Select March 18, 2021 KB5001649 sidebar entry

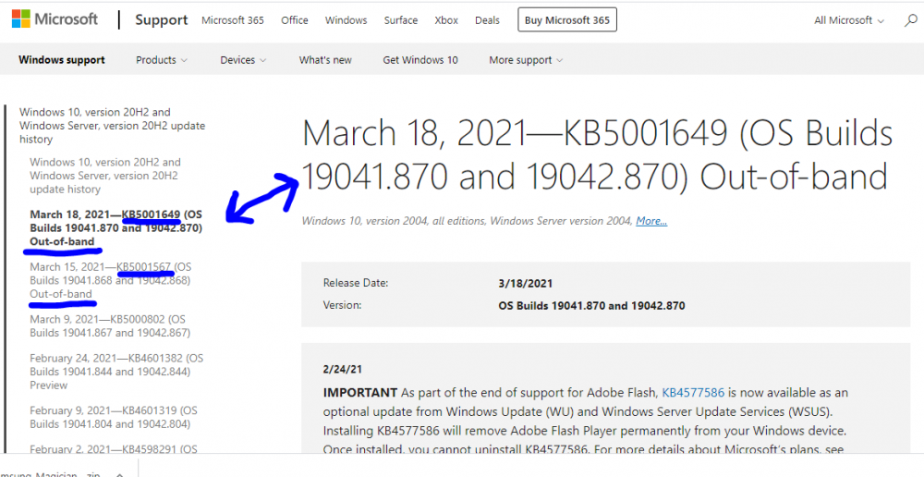(116, 227)
